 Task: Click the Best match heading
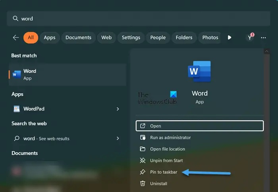coord(24,55)
